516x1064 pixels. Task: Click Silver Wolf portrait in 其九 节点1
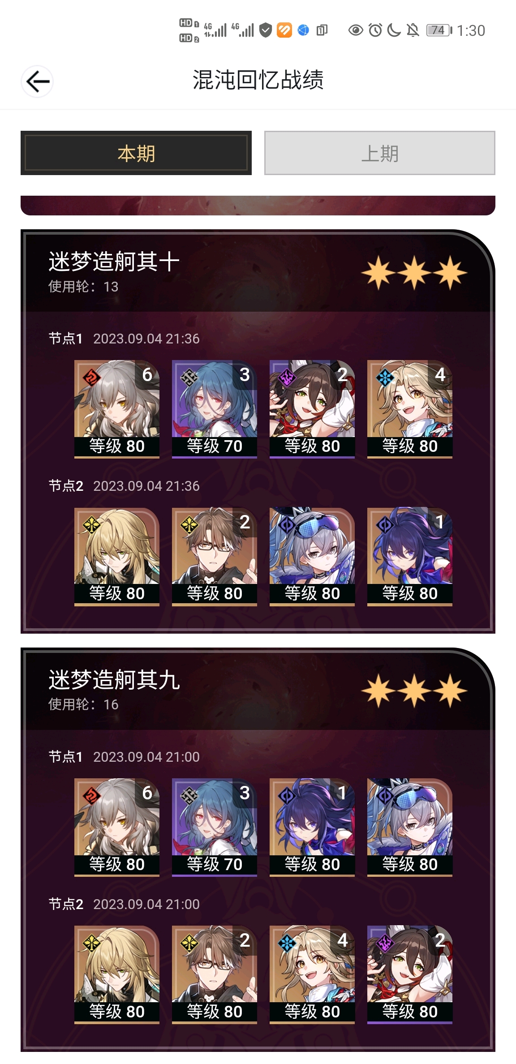coord(410,827)
